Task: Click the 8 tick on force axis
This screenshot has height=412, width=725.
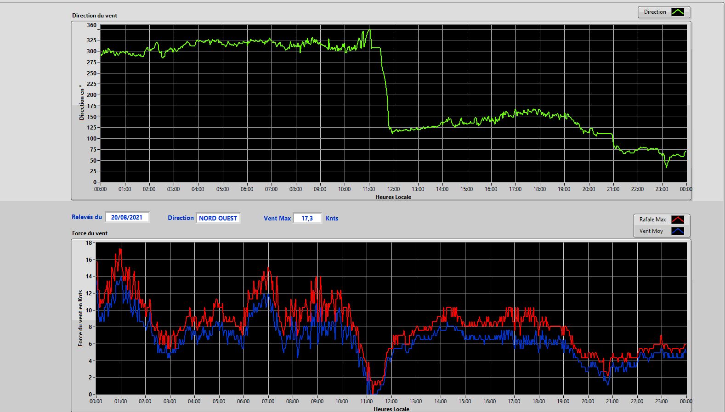Action: [91, 327]
